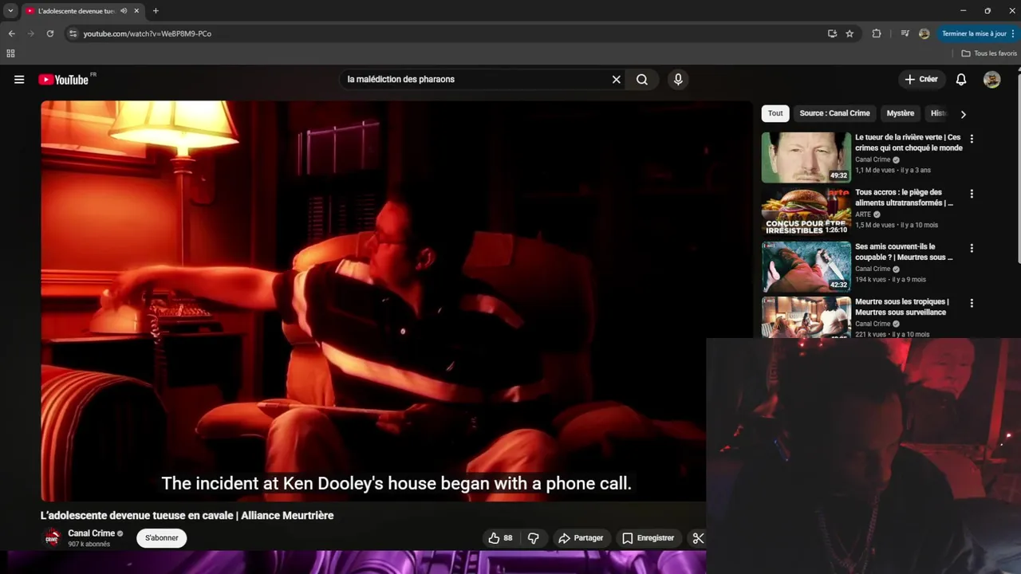This screenshot has width=1021, height=574.
Task: Open Meurtre sous les tropiques thumbnail
Action: pyautogui.click(x=806, y=317)
